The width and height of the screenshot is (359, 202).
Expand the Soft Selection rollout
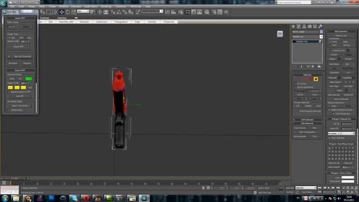tap(307, 120)
